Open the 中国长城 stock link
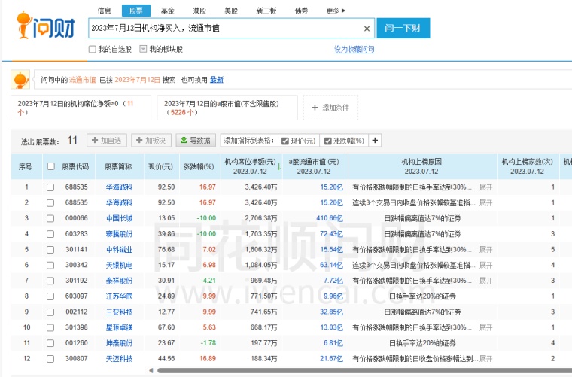572x377 pixels. pos(119,218)
